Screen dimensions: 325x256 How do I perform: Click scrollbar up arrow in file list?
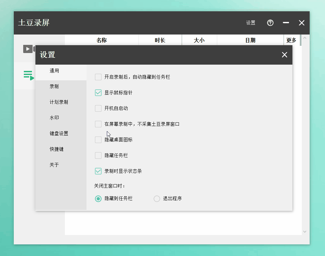[x=305, y=38]
